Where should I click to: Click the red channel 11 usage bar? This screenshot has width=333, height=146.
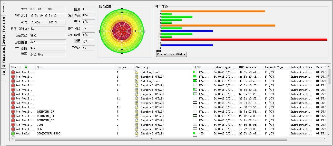click(244, 40)
